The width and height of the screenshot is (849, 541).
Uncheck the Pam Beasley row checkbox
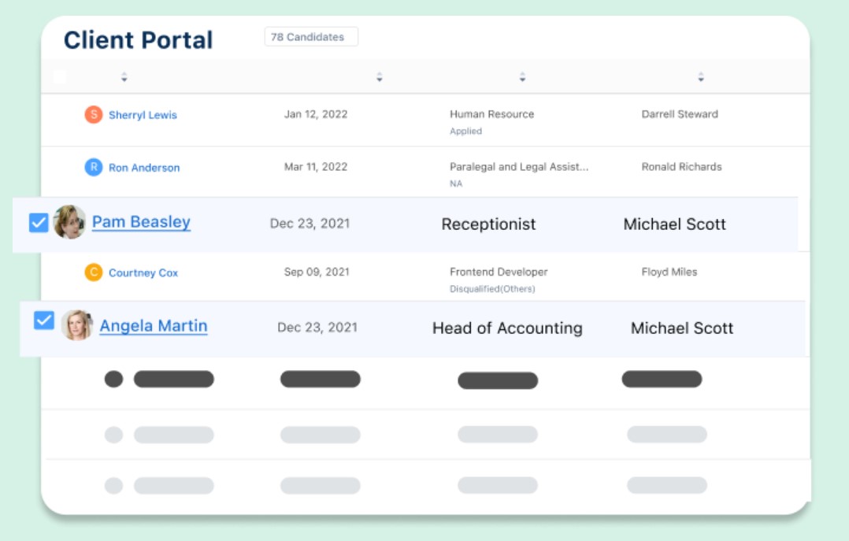(39, 224)
